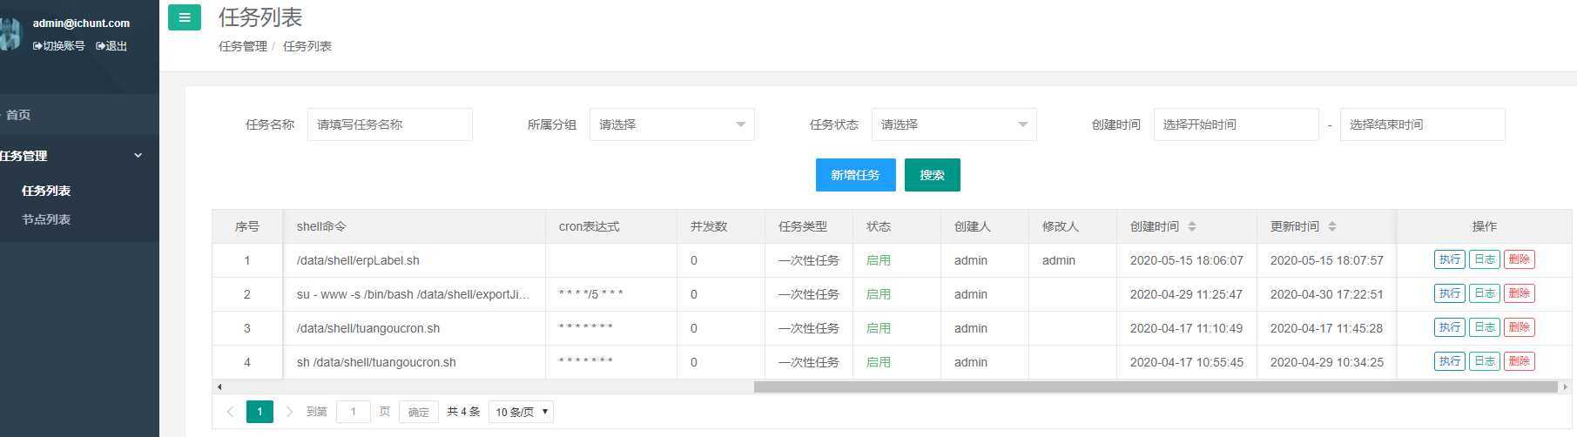Click the 搜索 button

(933, 175)
